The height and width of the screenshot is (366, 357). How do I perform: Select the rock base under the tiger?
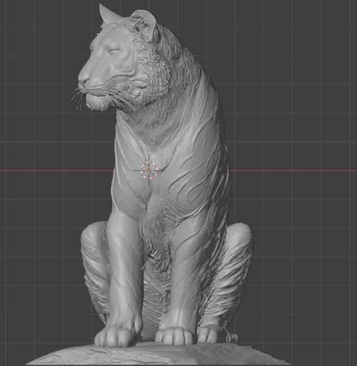pos(159,355)
